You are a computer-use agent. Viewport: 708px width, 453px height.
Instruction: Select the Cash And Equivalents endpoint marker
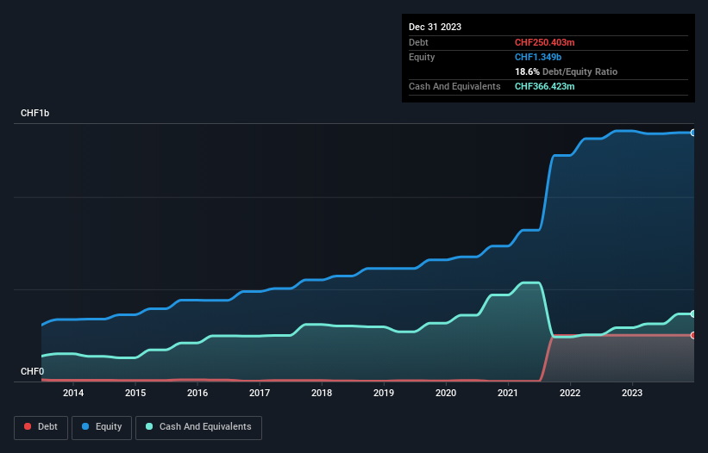point(693,313)
